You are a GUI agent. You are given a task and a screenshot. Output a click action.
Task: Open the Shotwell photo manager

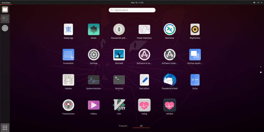(119, 55)
